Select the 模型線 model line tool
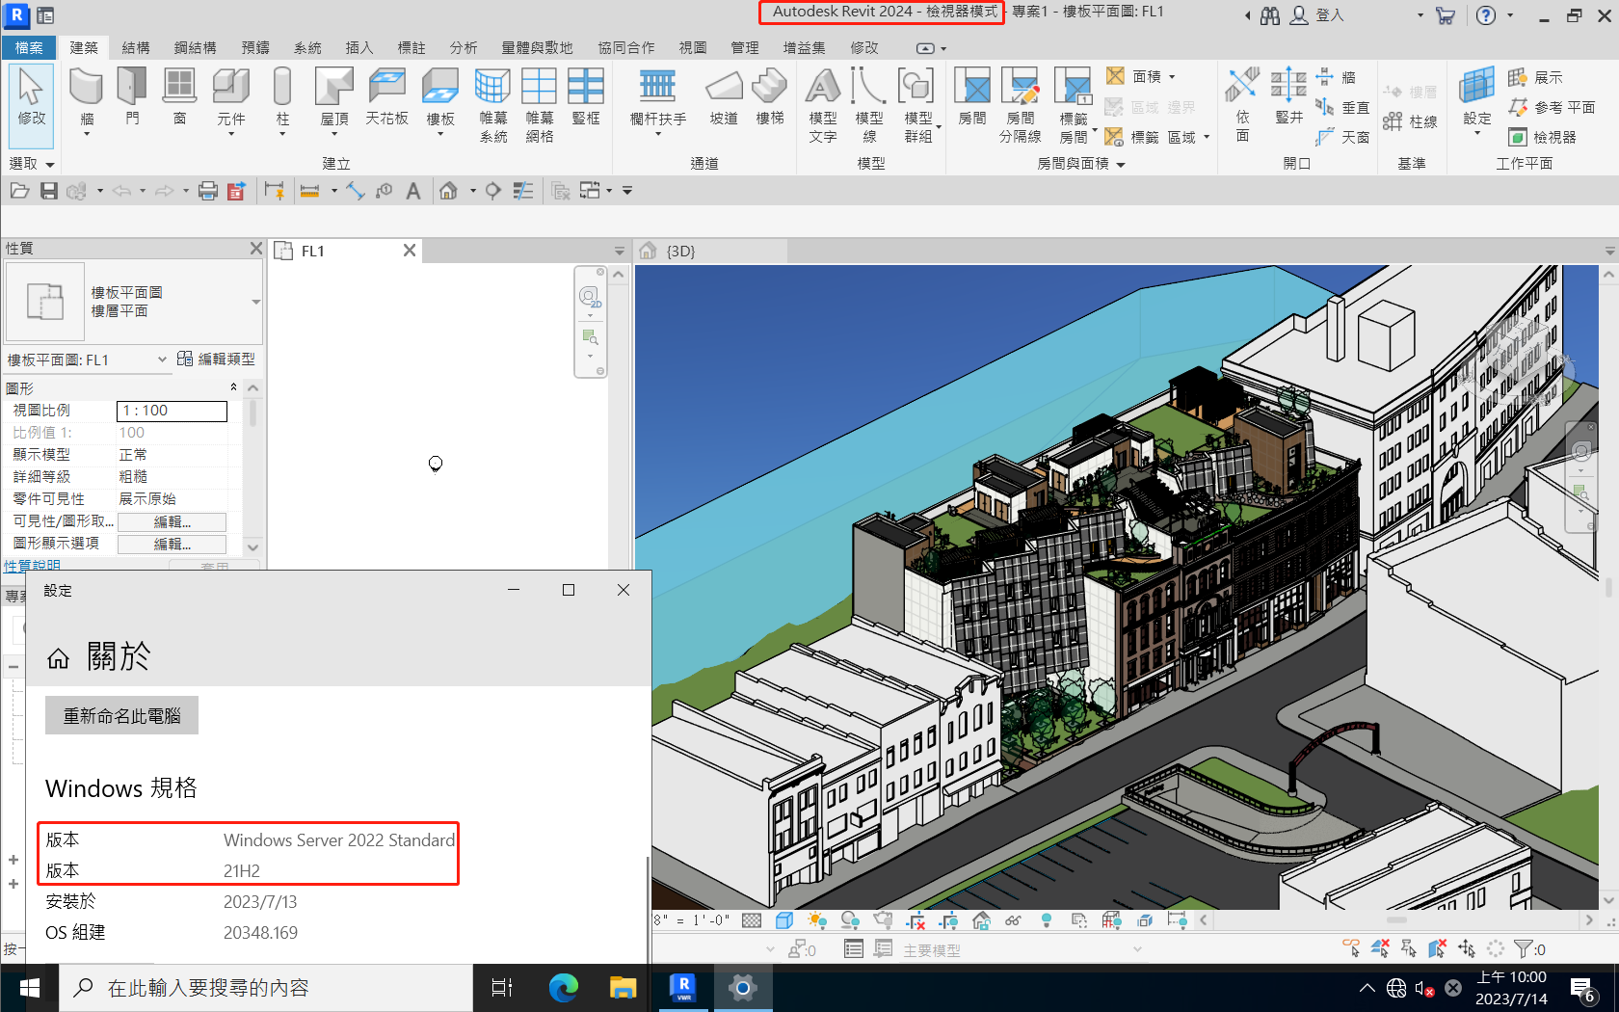Image resolution: width=1619 pixels, height=1012 pixels. point(869,106)
